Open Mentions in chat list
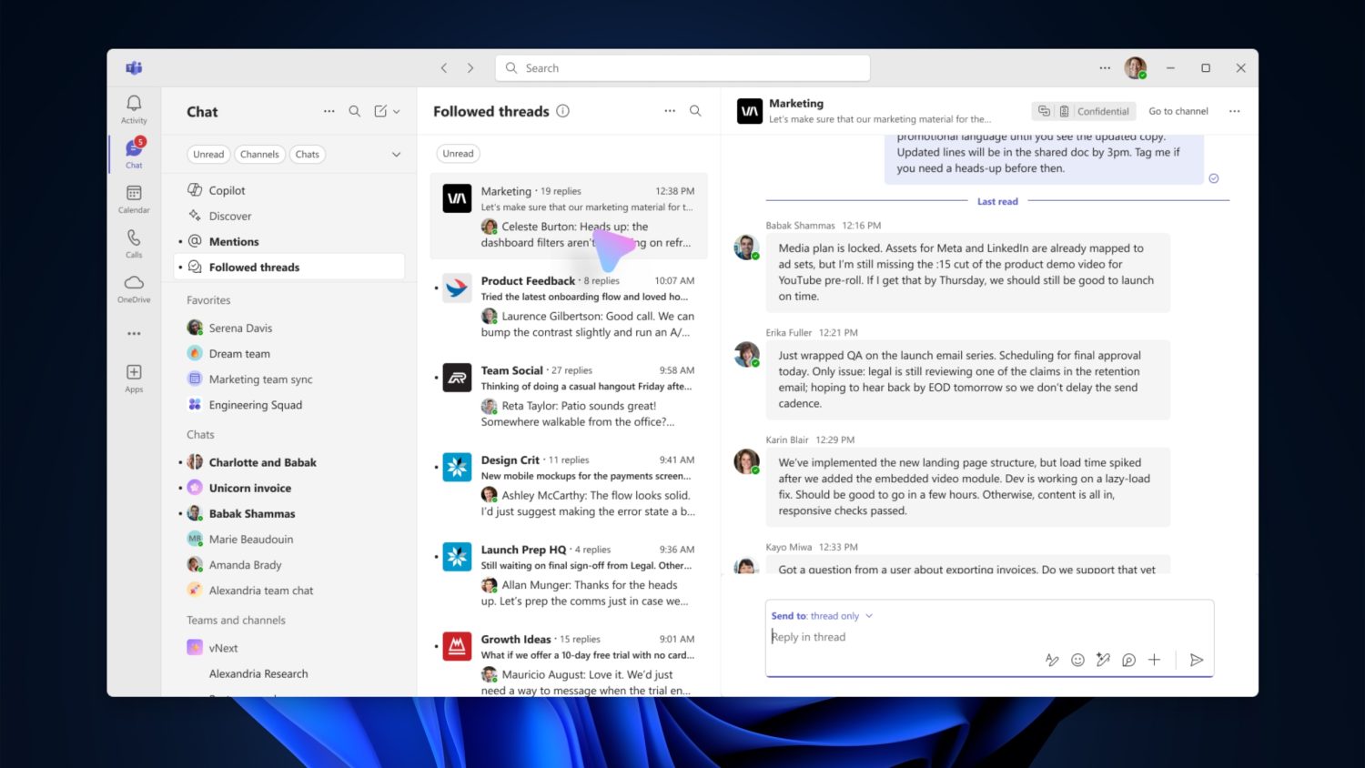This screenshot has height=768, width=1365. [288, 241]
